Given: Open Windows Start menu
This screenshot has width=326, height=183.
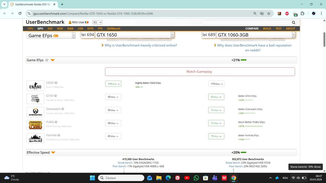Looking at the screenshot, I should 92,178.
